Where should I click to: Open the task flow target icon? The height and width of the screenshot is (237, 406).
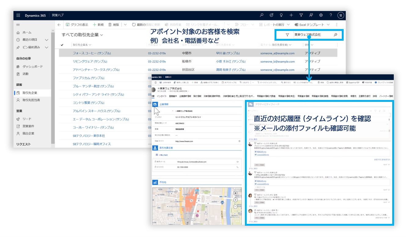(x=271, y=15)
